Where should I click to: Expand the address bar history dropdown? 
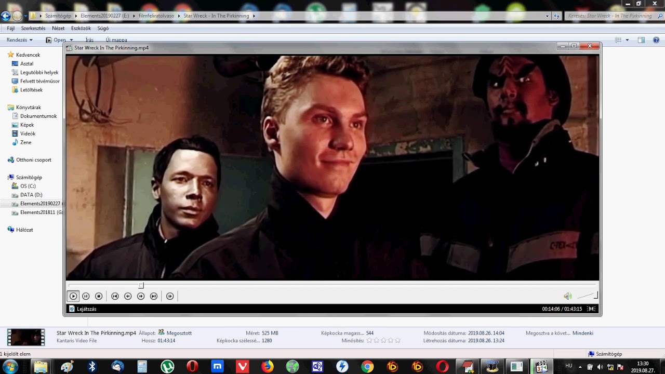(547, 16)
